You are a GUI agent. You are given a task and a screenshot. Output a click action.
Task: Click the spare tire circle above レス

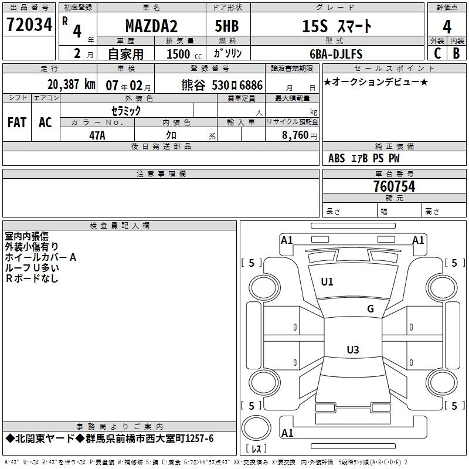click(256, 428)
